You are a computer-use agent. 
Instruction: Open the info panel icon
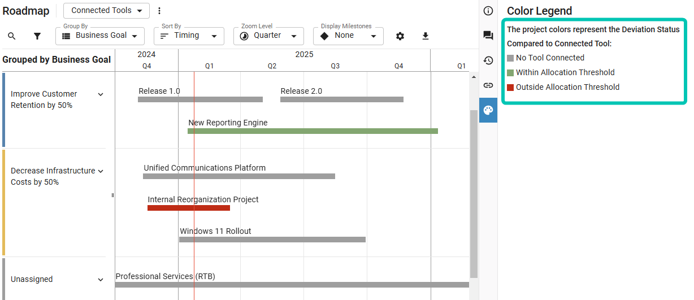coord(488,11)
